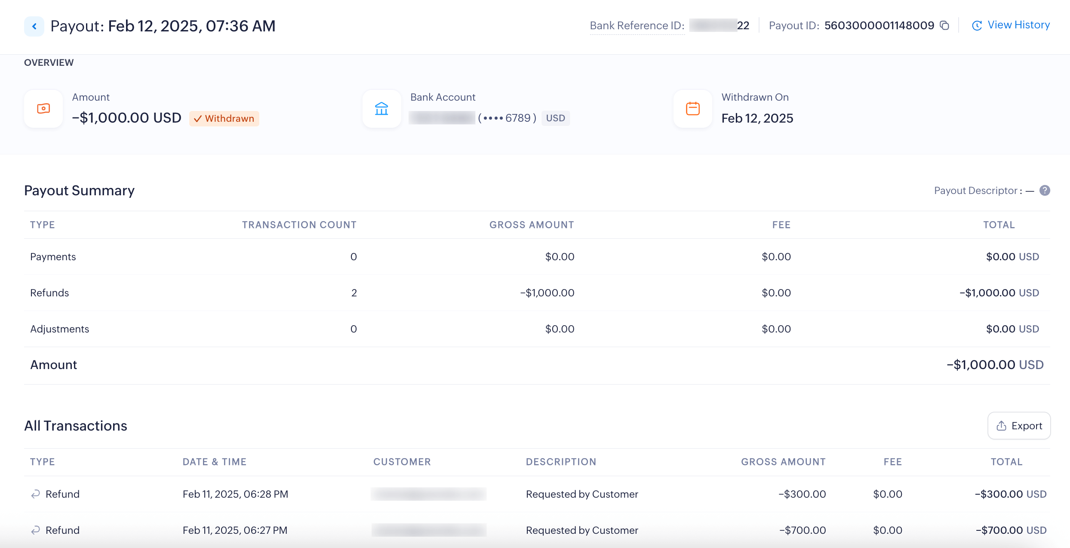Copy the Payout ID using copy icon

coord(944,25)
